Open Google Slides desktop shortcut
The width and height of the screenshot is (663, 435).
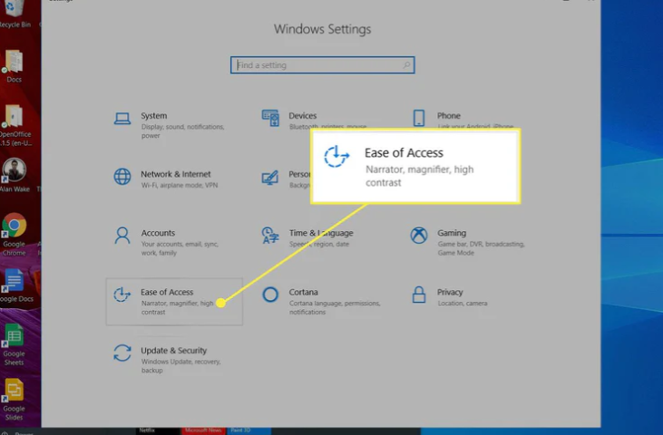(x=14, y=391)
